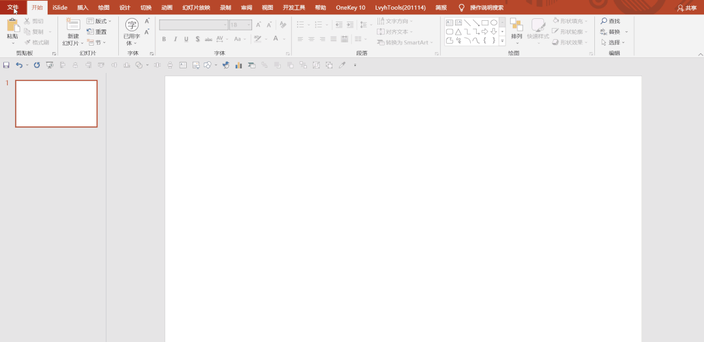Click the New Slide (新建幻灯片) icon
704x342 pixels.
[72, 25]
